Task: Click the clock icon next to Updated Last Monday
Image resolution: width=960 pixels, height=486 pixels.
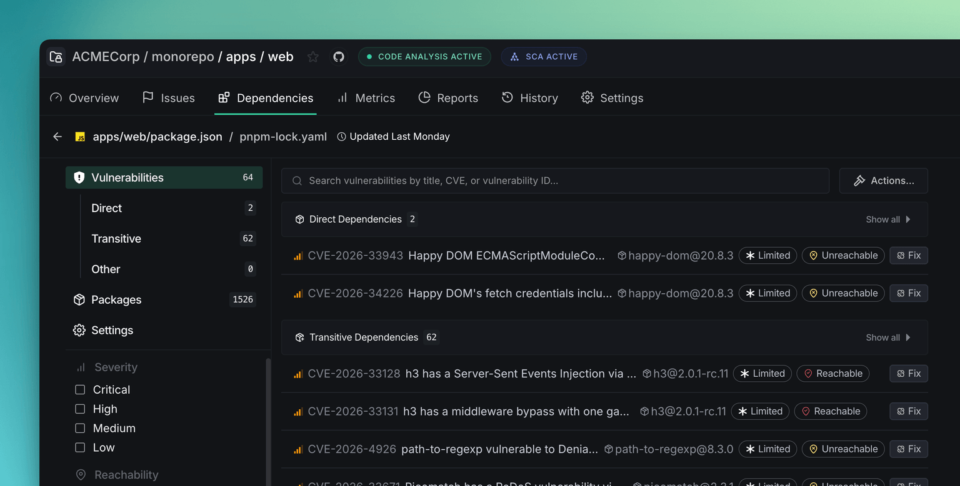Action: 341,137
